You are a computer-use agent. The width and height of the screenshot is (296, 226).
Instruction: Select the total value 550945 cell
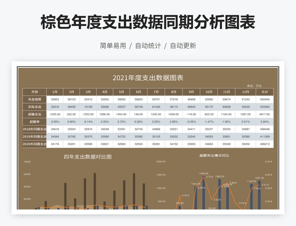click(266, 98)
